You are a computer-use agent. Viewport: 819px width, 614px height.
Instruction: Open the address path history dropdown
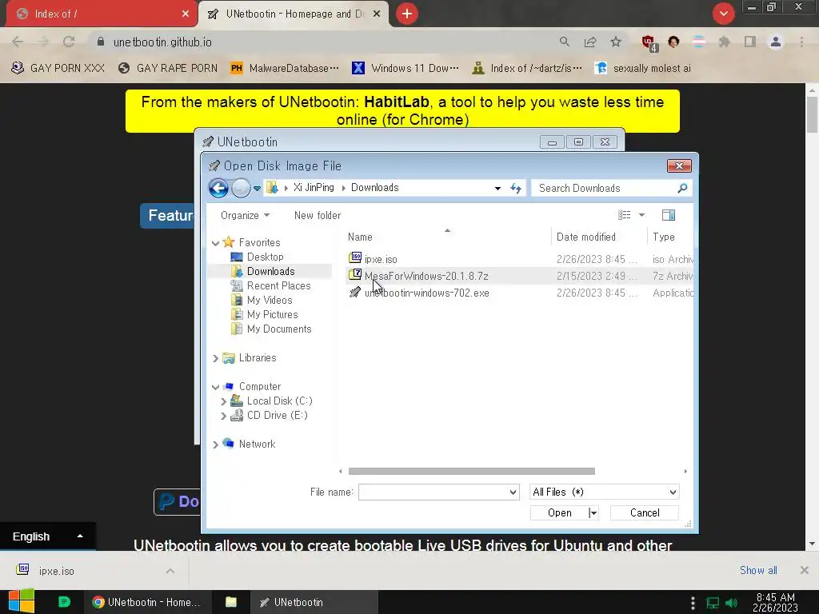[497, 189]
